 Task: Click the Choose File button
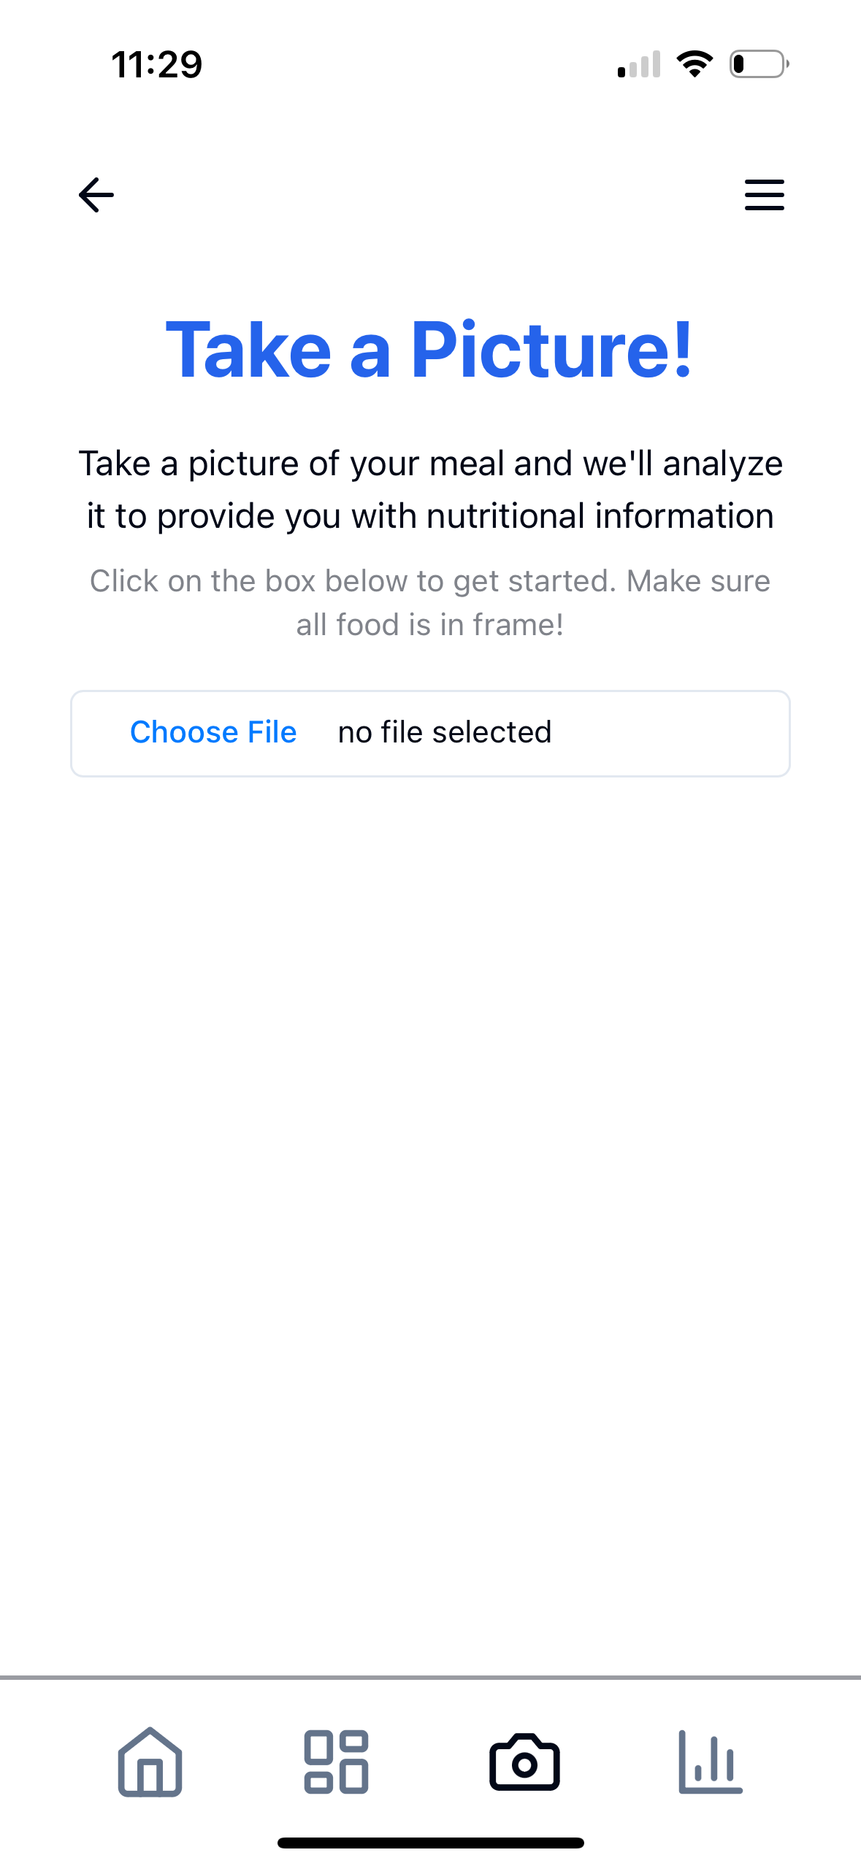point(213,732)
